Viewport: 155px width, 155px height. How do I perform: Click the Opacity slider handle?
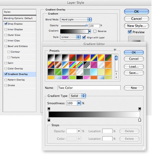pyautogui.click(x=86, y=25)
